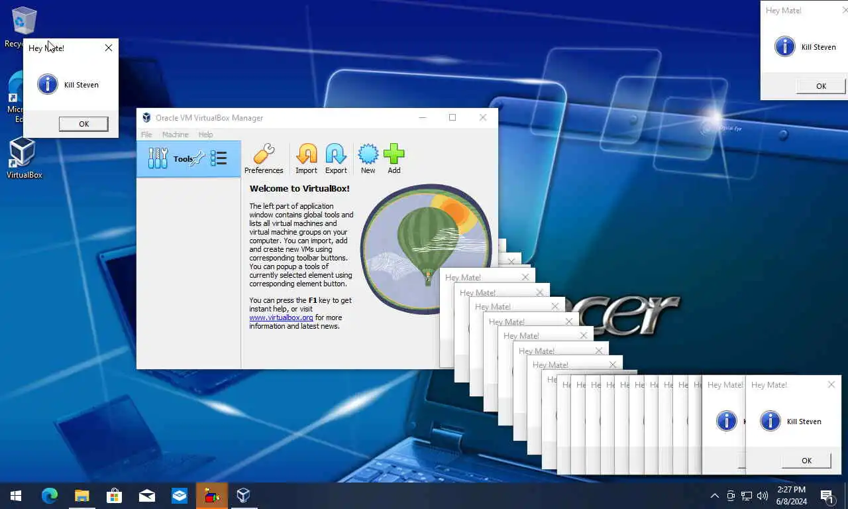Viewport: 848px width, 509px height.
Task: Open Microsoft Edge from the taskbar
Action: pos(50,495)
